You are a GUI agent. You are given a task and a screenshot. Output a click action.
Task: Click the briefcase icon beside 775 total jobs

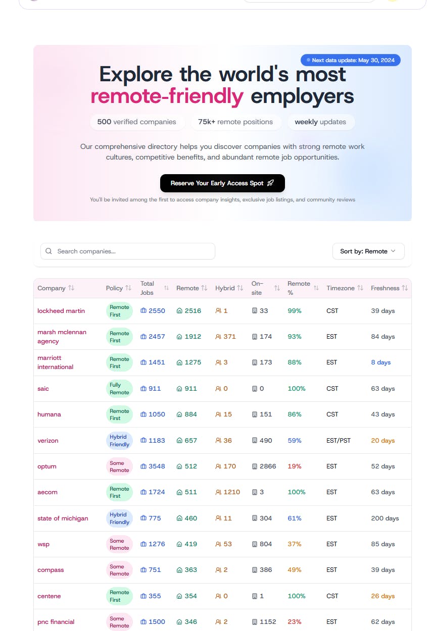[x=143, y=518]
